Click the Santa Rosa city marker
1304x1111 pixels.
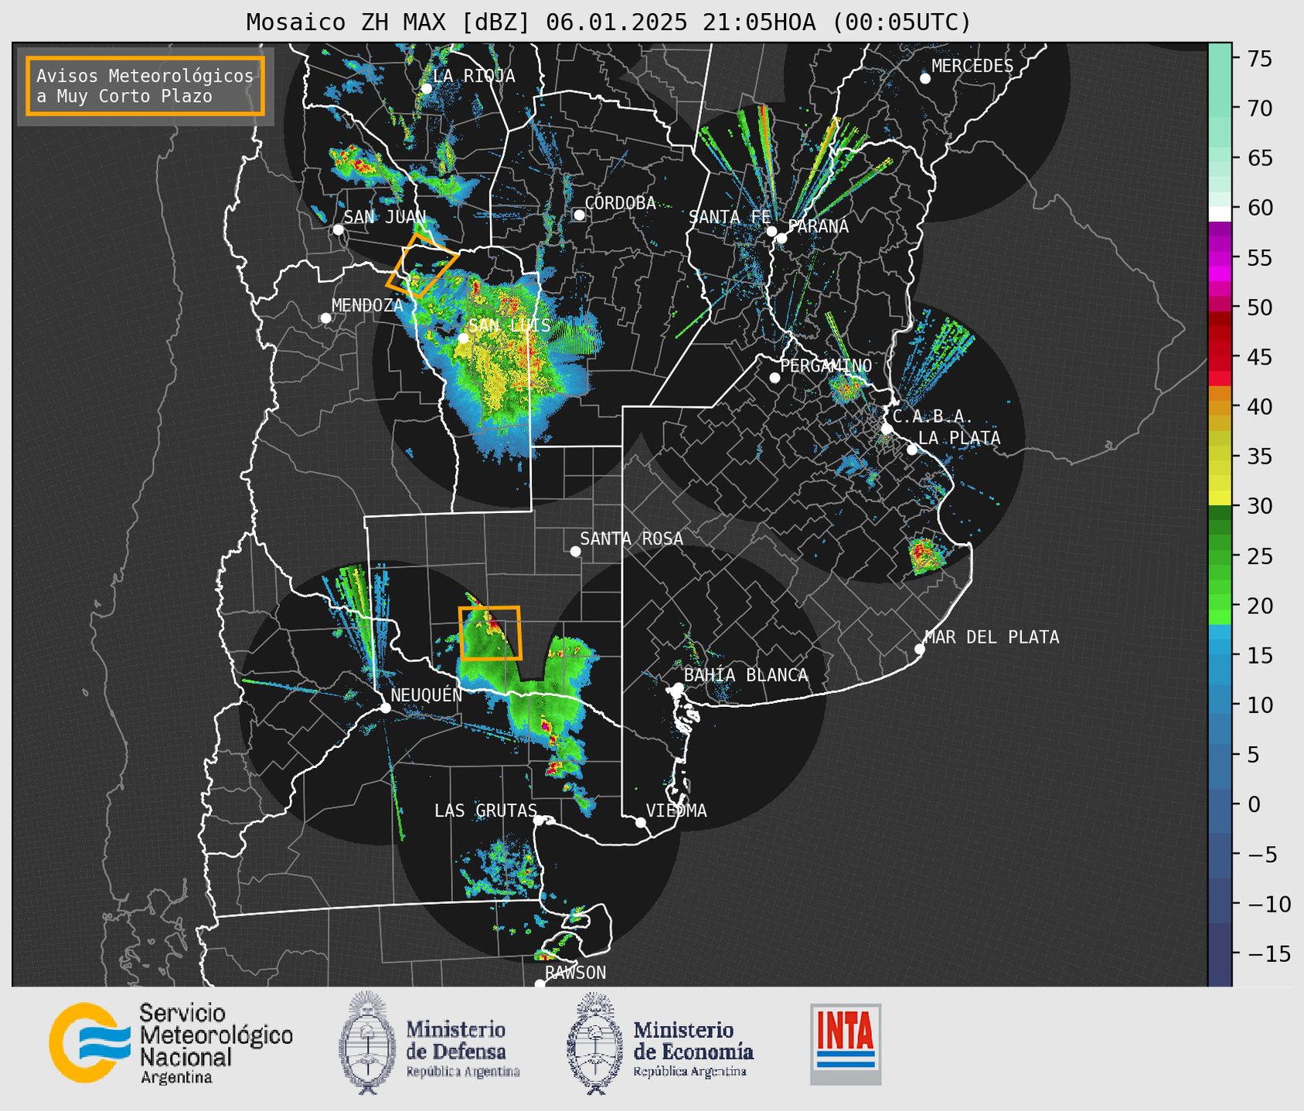pos(575,551)
